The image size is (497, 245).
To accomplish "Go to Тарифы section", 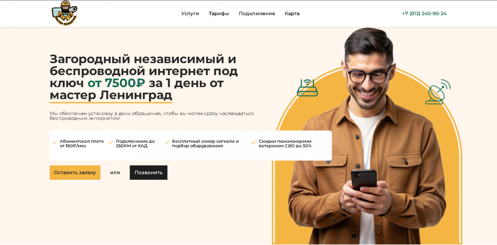I will (219, 14).
